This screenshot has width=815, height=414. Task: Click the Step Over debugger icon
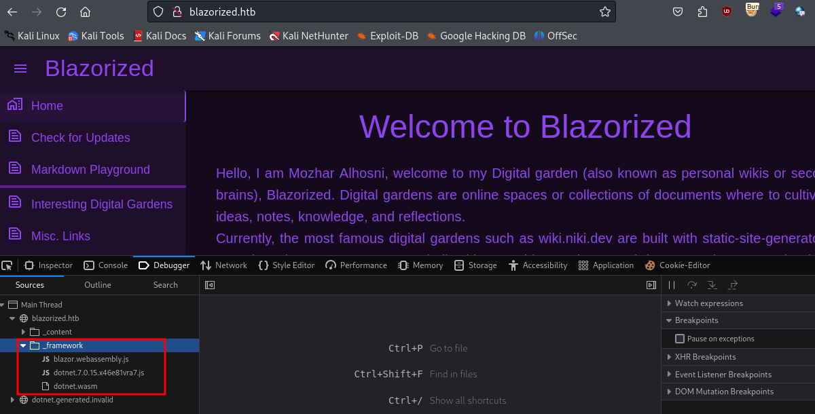tap(692, 286)
